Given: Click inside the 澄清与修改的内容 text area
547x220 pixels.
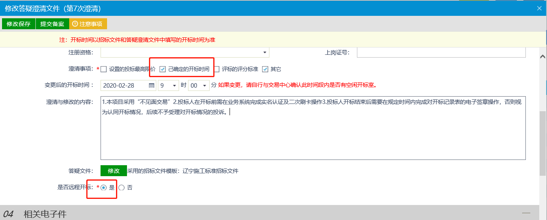Looking at the screenshot, I should pos(313,134).
